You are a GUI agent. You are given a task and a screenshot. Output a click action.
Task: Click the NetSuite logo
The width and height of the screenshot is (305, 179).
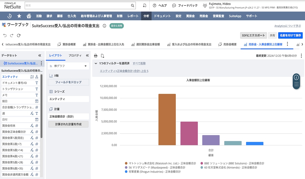point(12,6)
